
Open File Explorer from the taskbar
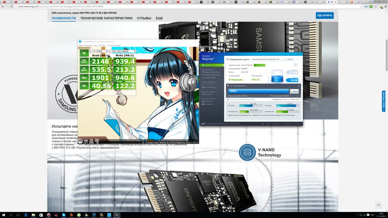(33, 215)
